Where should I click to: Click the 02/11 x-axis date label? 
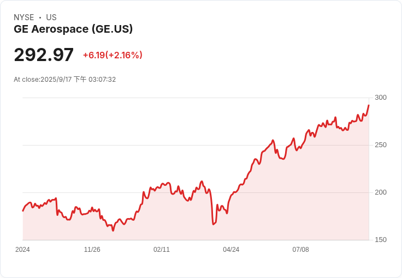[162, 250]
